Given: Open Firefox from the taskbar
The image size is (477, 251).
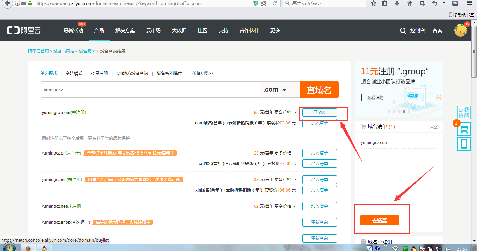Looking at the screenshot, I should (x=28, y=248).
